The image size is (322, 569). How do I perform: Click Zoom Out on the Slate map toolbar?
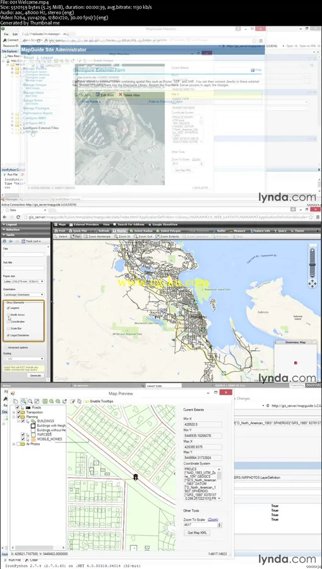pyautogui.click(x=143, y=237)
